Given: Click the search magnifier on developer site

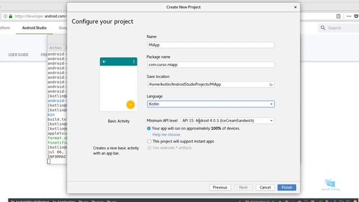Looking at the screenshot, I should 323,28.
